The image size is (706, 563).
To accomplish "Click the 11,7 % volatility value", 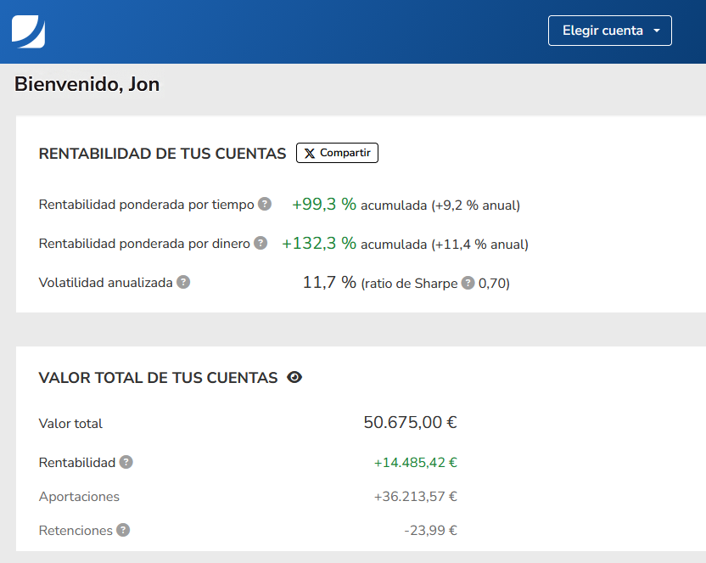I will (329, 283).
